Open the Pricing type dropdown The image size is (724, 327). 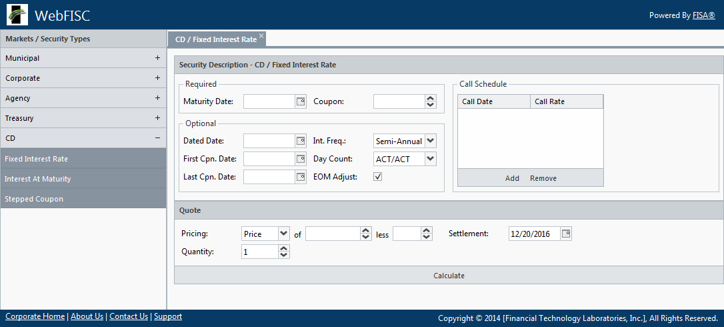(283, 234)
